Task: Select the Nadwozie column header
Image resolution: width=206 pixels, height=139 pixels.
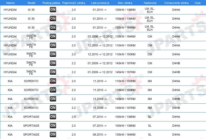Action: pyautogui.click(x=150, y=3)
